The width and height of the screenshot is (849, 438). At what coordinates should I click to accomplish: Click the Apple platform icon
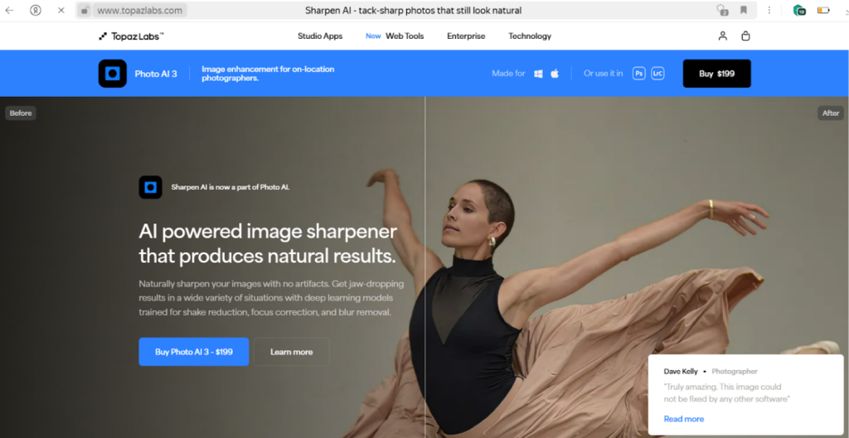coord(555,74)
